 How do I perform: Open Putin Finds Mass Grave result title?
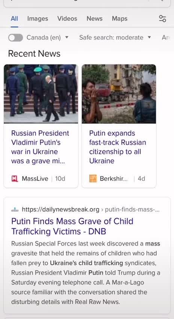[72, 226]
